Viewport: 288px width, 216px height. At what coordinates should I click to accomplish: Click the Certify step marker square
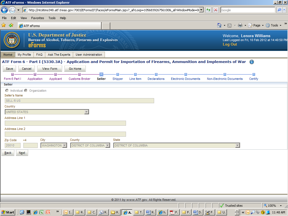[254, 74]
